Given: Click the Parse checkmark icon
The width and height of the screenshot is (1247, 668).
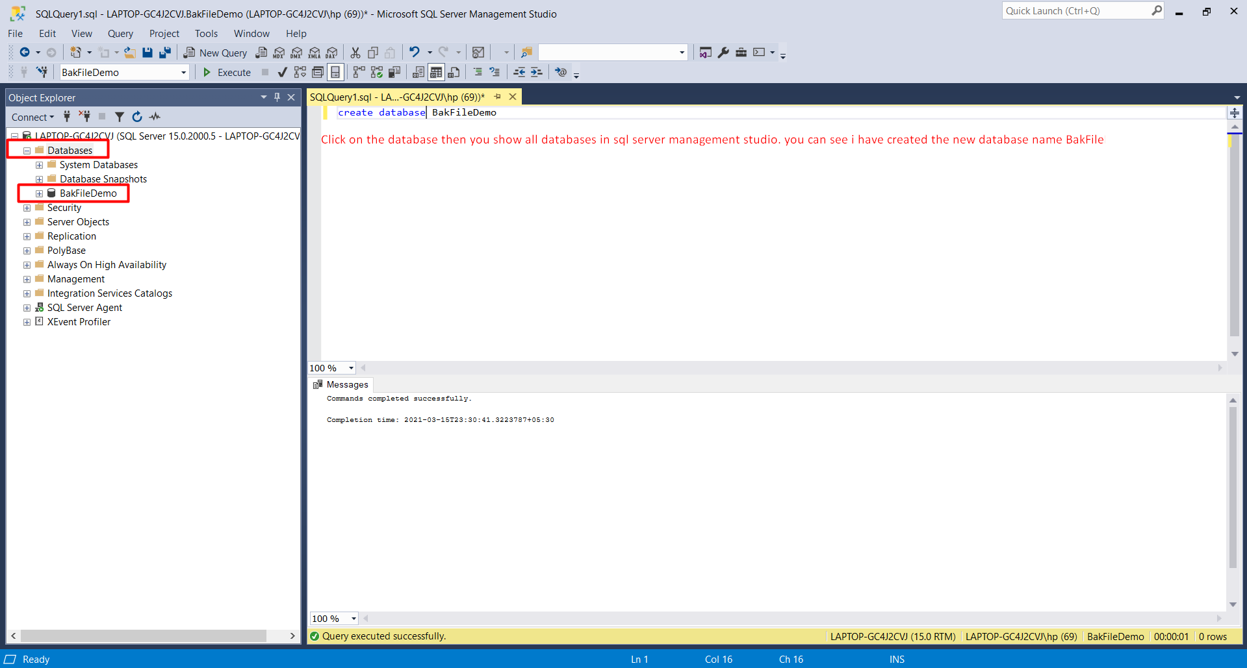Looking at the screenshot, I should point(282,72).
